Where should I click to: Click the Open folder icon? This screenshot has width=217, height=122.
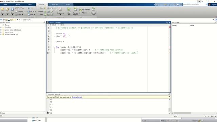click(x=7, y=9)
